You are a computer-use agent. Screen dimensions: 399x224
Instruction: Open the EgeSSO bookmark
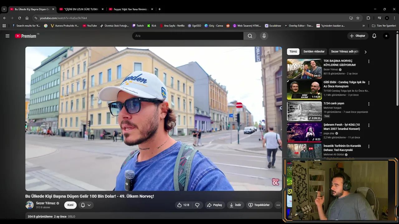194,26
